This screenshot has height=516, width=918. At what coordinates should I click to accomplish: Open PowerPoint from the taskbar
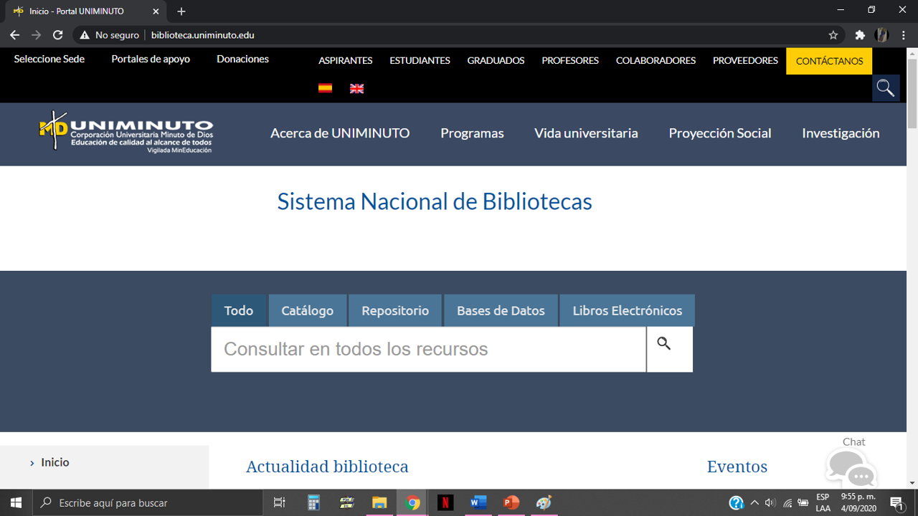pos(511,502)
